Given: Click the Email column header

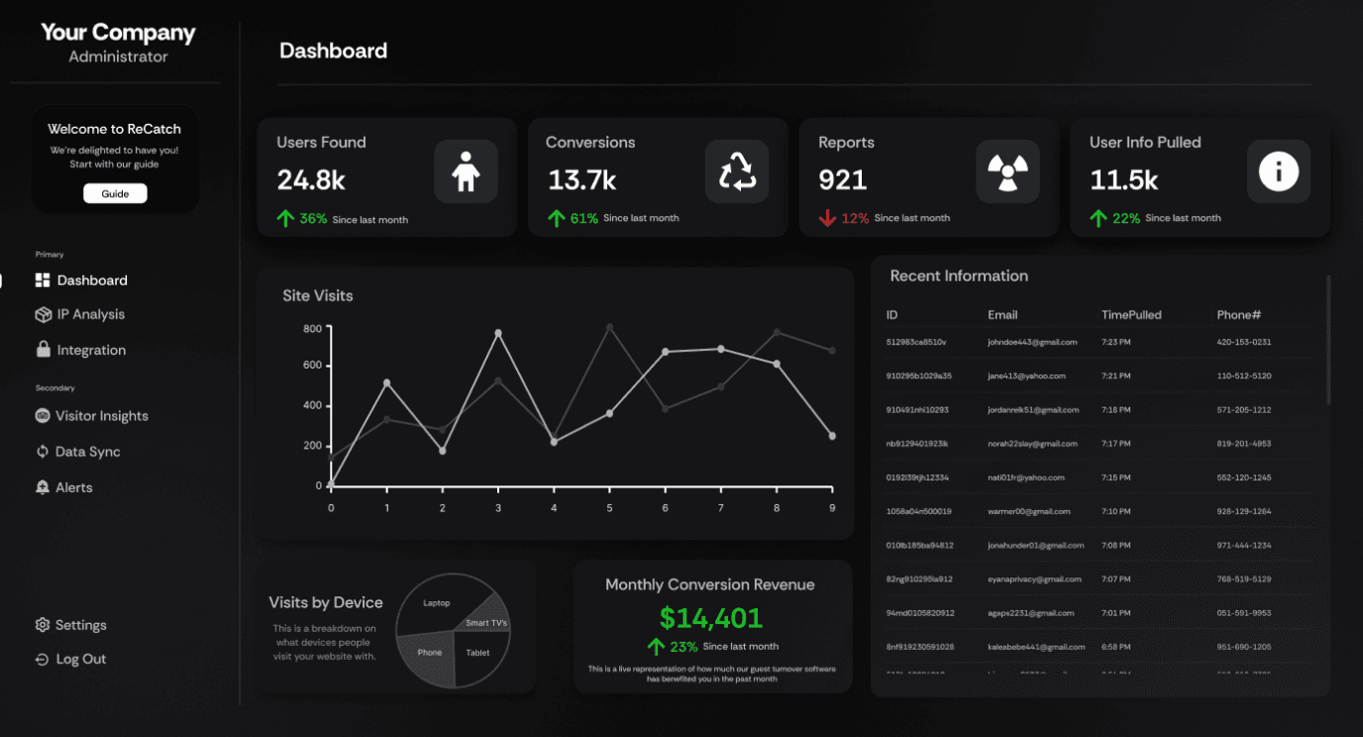Looking at the screenshot, I should pos(1002,315).
